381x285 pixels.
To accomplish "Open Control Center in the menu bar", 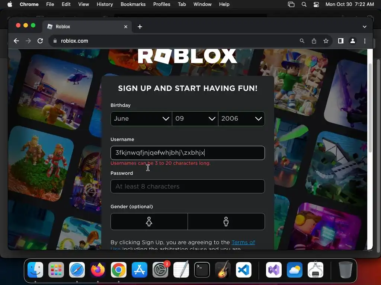I will [x=316, y=4].
